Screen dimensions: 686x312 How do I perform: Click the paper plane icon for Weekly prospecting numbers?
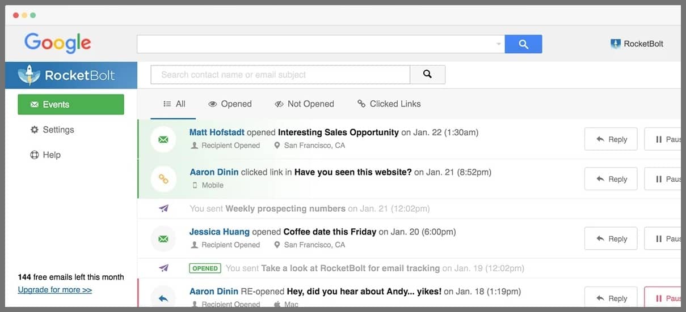(164, 208)
